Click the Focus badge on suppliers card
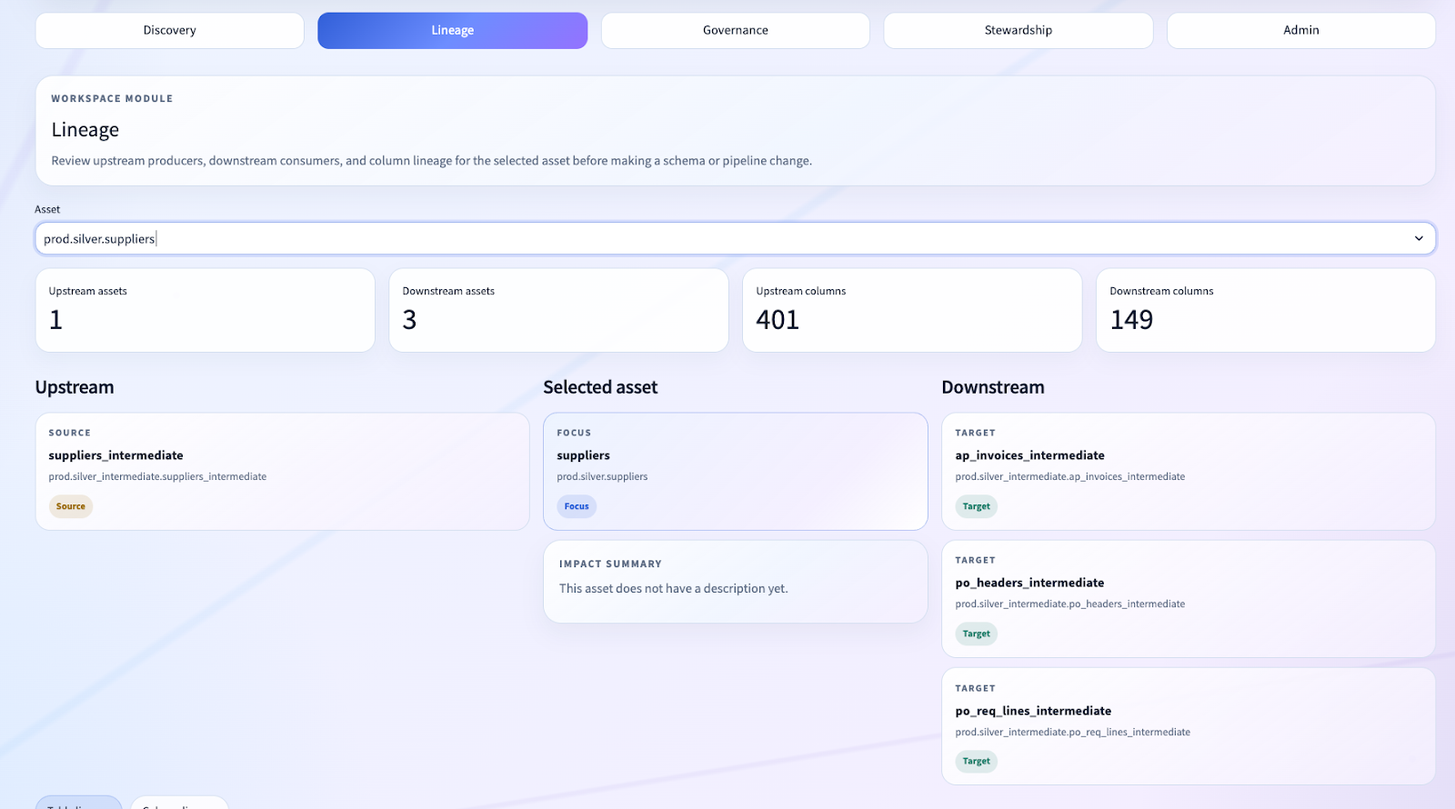Image resolution: width=1455 pixels, height=809 pixels. (576, 506)
